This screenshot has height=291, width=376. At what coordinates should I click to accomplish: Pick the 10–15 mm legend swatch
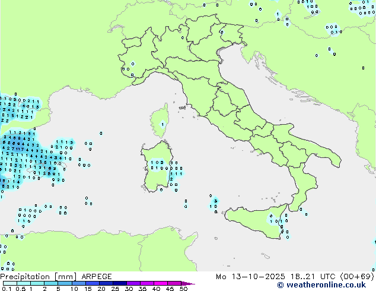coord(78,283)
